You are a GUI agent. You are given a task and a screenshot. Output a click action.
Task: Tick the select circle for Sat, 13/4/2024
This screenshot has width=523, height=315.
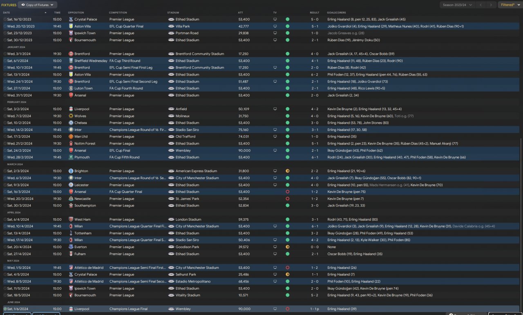pos(5,233)
